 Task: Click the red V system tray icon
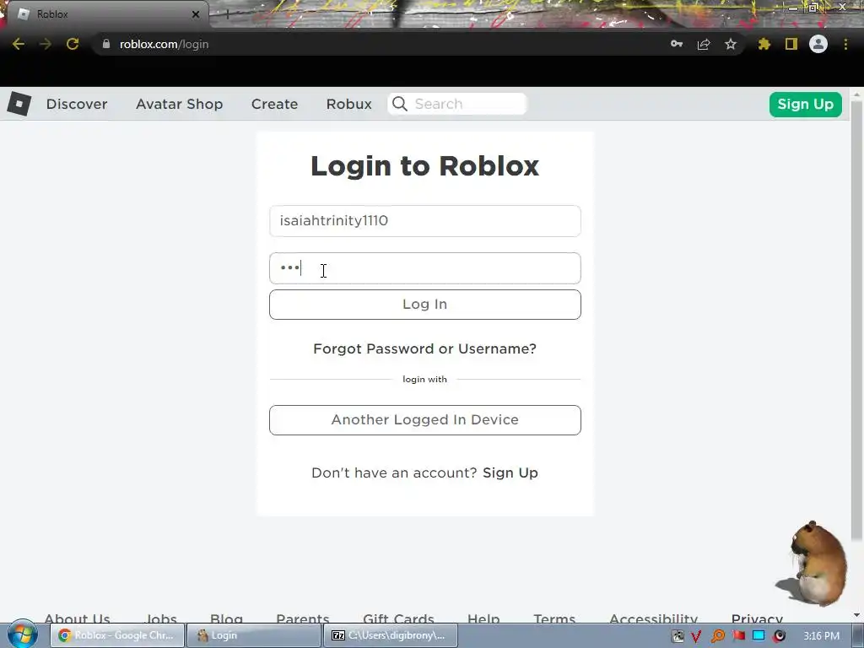[696, 636]
